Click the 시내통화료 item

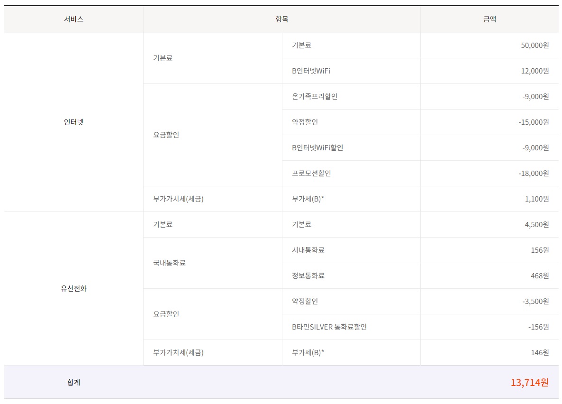(308, 250)
